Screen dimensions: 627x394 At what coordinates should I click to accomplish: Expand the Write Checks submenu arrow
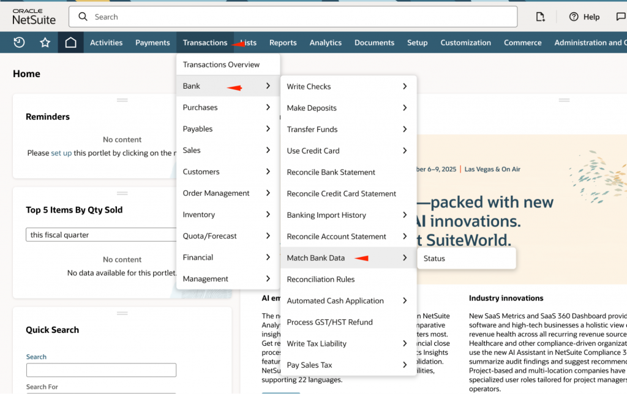(405, 87)
